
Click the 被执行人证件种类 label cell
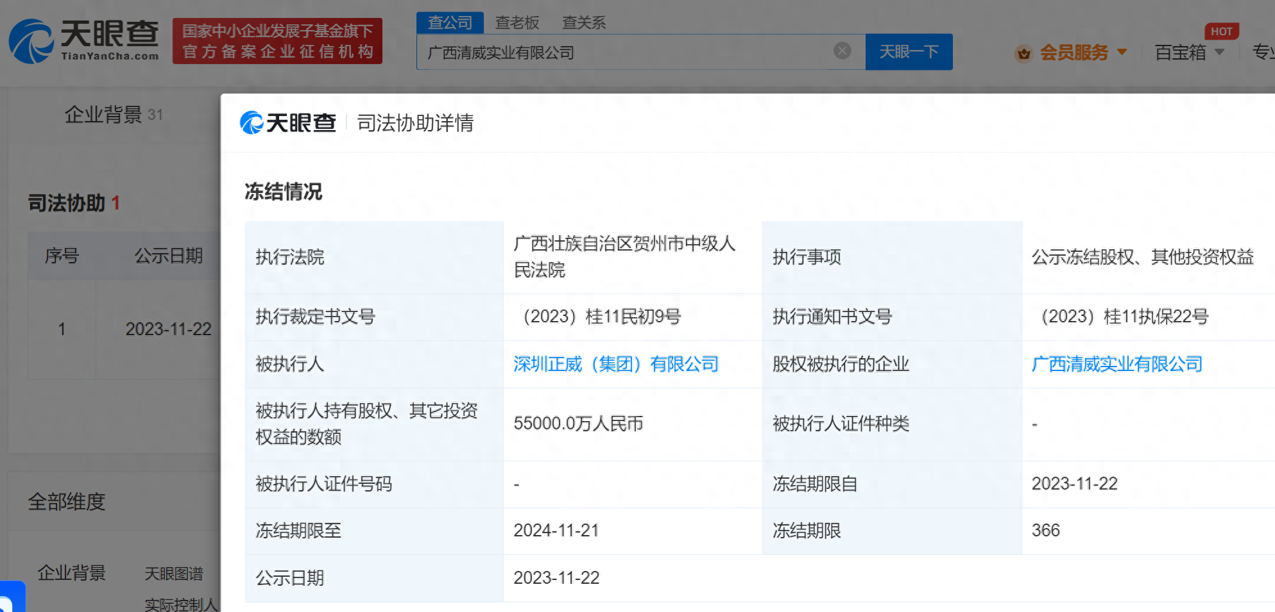pyautogui.click(x=892, y=424)
